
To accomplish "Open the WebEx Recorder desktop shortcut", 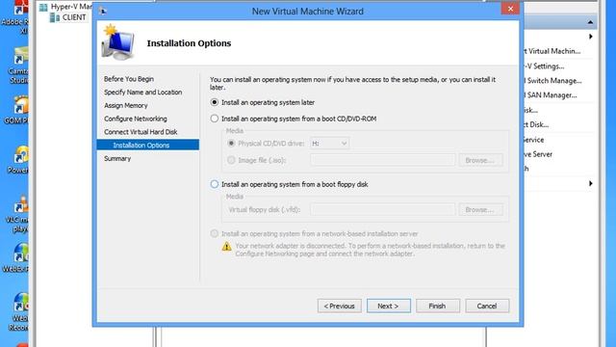I will pyautogui.click(x=18, y=312).
